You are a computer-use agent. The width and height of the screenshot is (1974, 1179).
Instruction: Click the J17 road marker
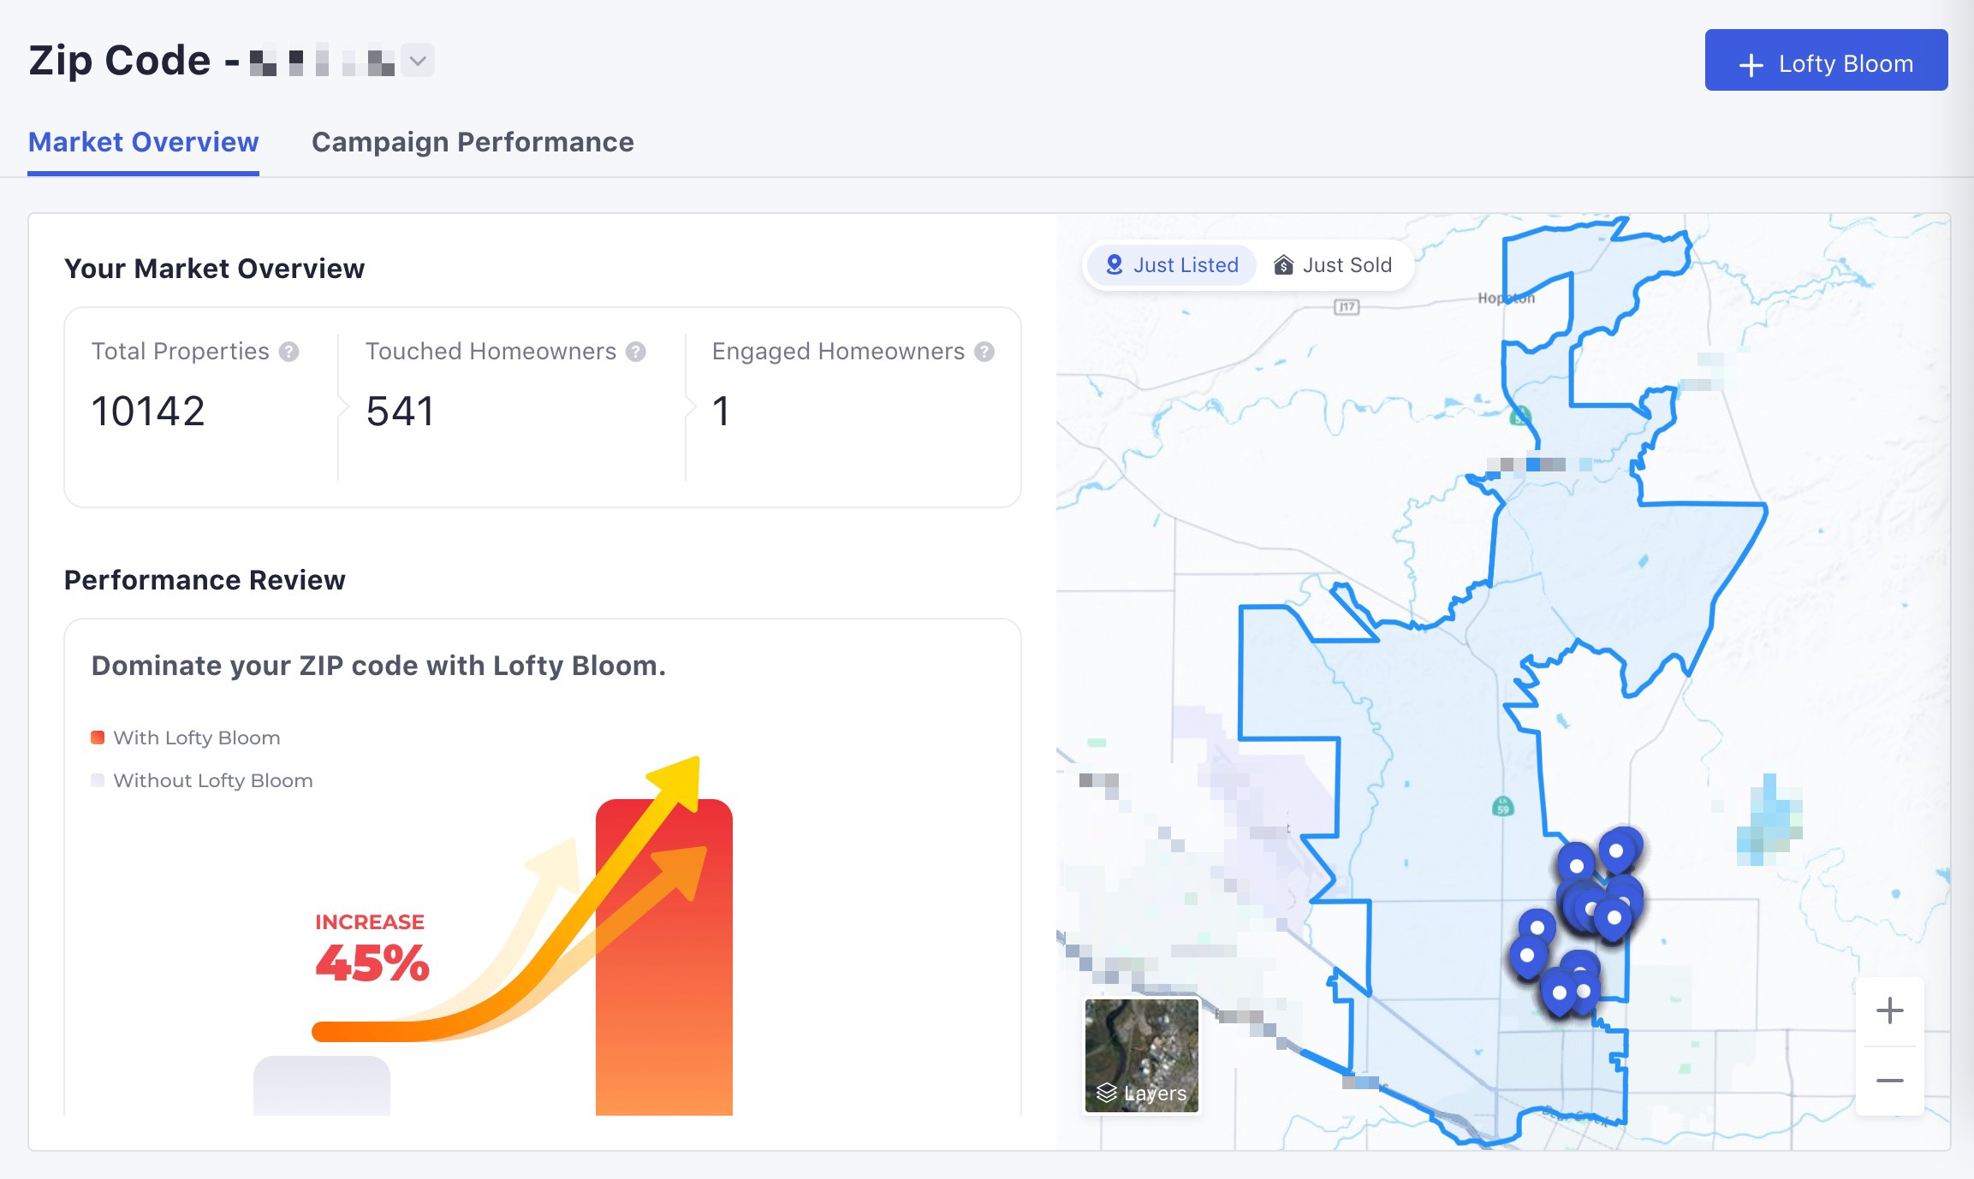[1347, 306]
